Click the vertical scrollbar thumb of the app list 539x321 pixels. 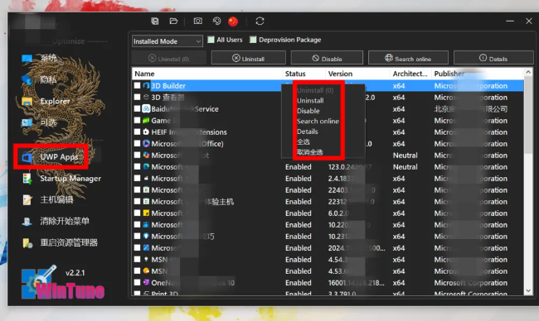pos(528,115)
